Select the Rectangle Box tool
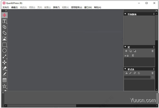Image resolution: width=159 pixels, height=108 pixels. (x=5, y=45)
